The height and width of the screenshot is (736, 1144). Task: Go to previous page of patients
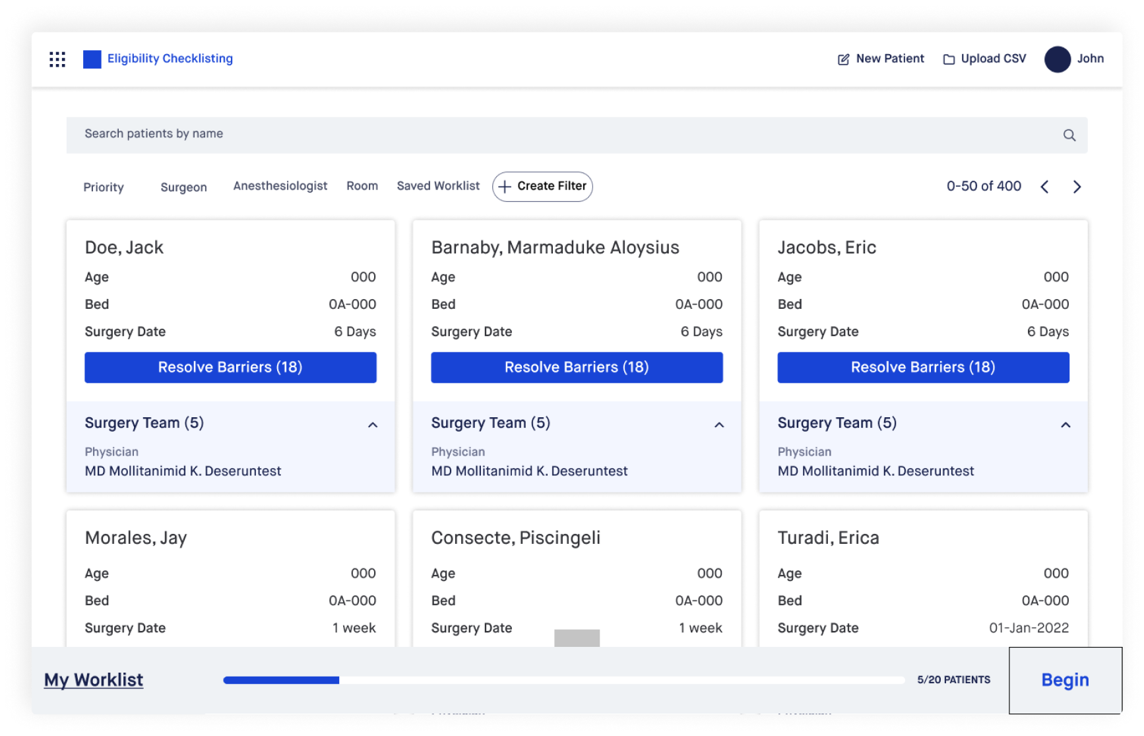pyautogui.click(x=1044, y=187)
